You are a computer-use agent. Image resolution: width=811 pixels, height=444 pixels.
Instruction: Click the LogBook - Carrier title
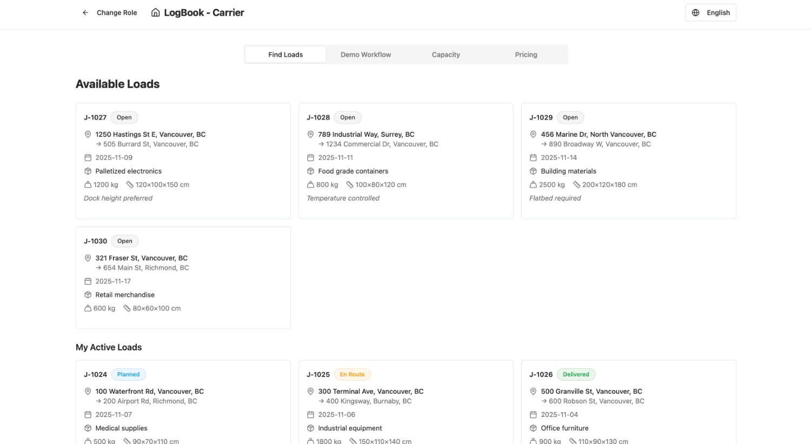[204, 12]
